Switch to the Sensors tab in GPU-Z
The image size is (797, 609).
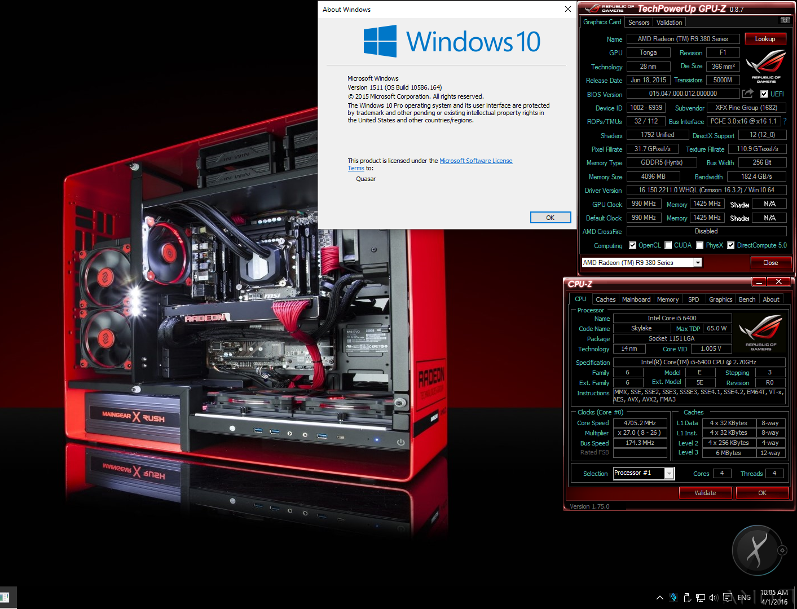tap(639, 23)
